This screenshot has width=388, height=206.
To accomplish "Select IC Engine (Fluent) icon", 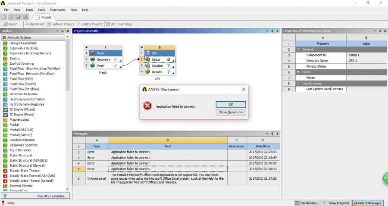I will pyautogui.click(x=5, y=109).
